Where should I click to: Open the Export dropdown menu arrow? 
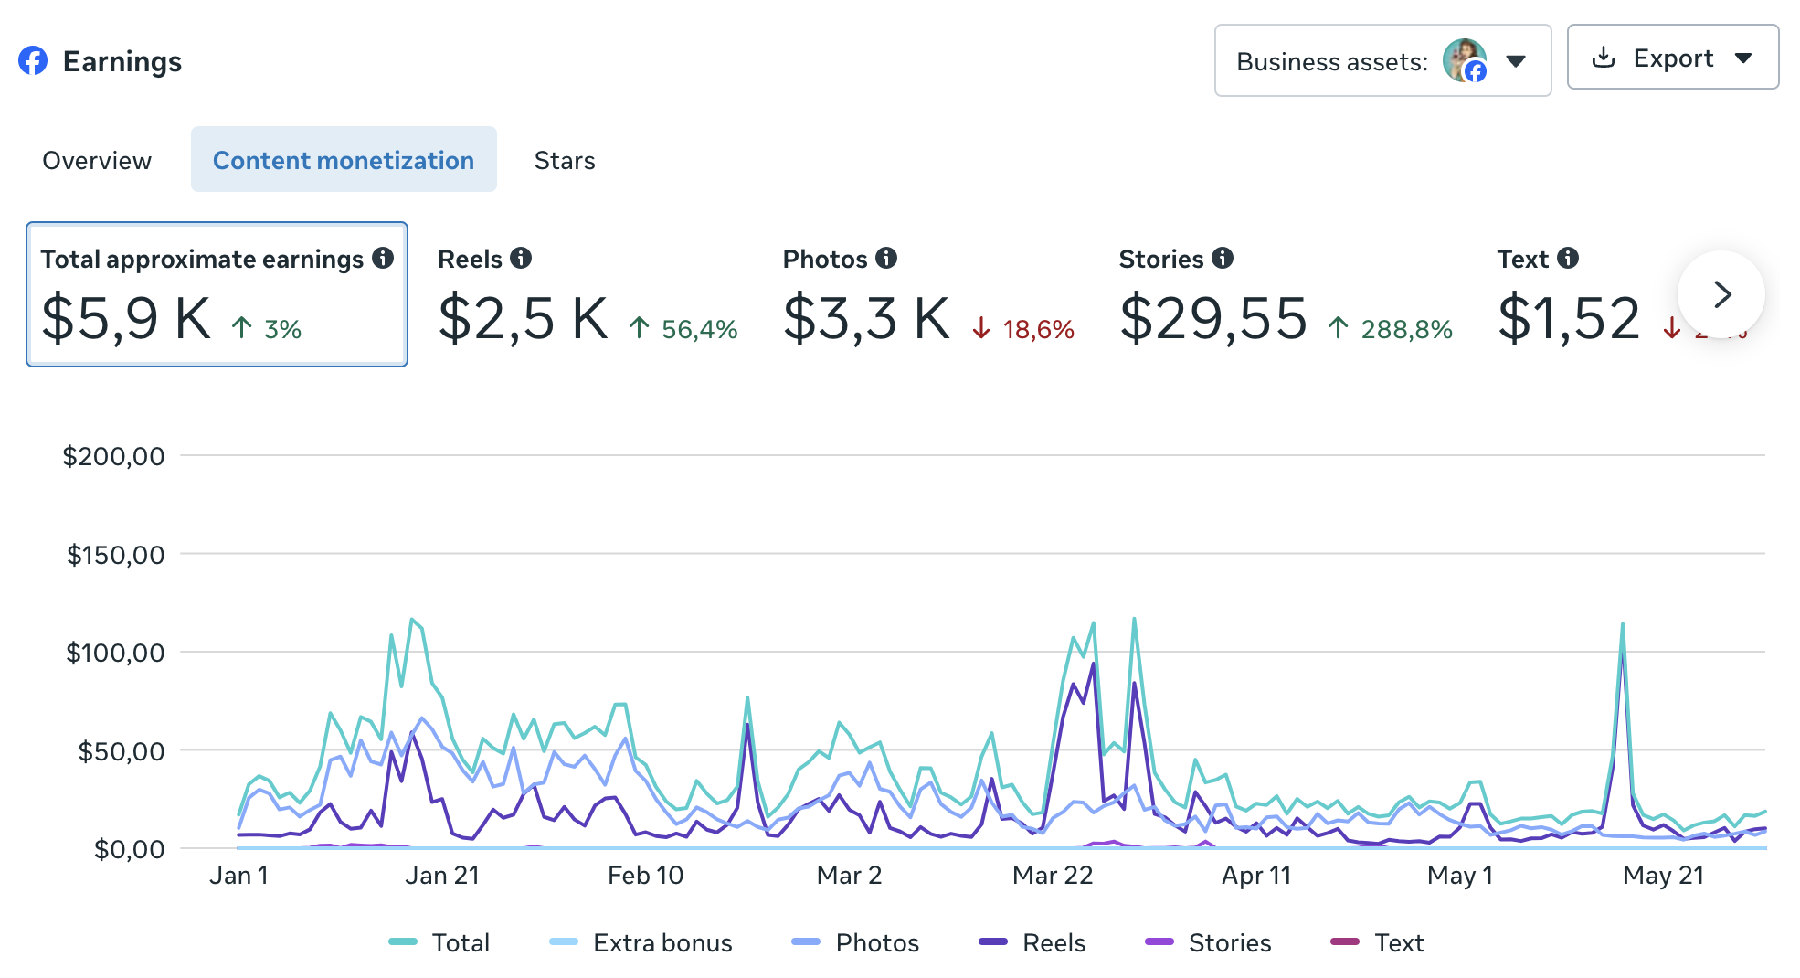click(1743, 58)
